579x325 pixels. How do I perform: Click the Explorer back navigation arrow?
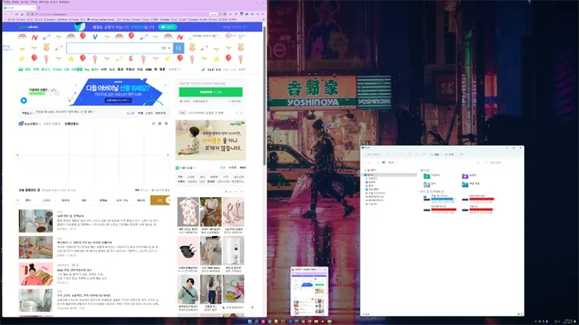point(364,162)
